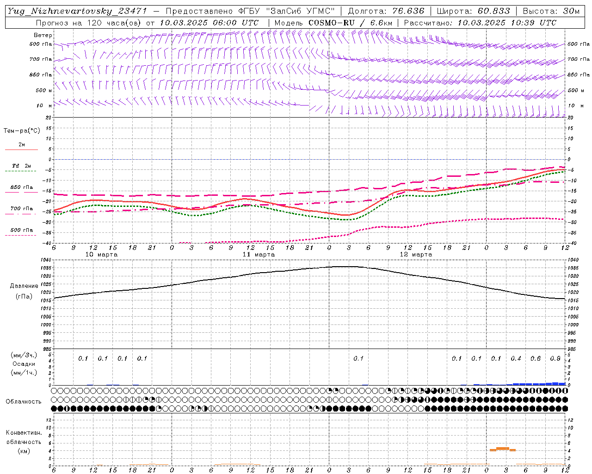Image resolution: width=592 pixels, height=474 pixels.
Task: Select the "Прогноз на 120 часа(ов)" forecast text
Action: 89,23
